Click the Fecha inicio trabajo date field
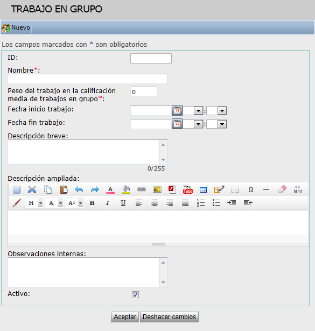The image size is (315, 331). click(151, 111)
